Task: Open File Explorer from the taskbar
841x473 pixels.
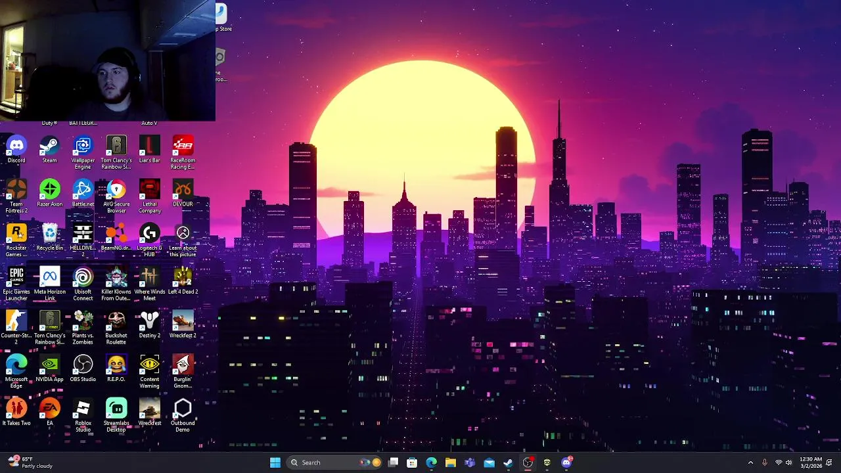Action: click(451, 462)
